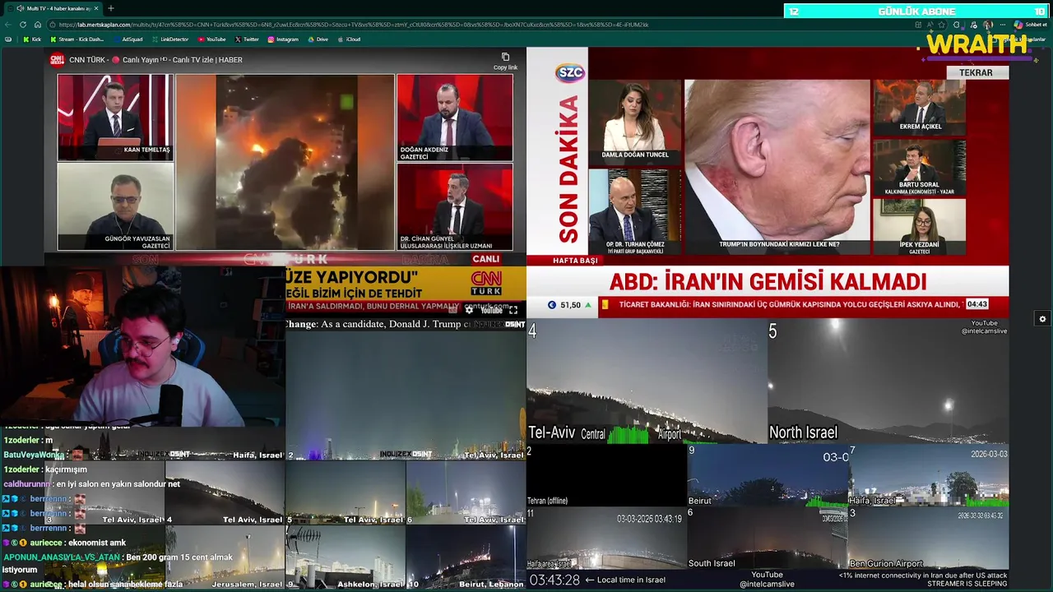Add page to favorites star icon
The height and width of the screenshot is (592, 1053).
940,25
